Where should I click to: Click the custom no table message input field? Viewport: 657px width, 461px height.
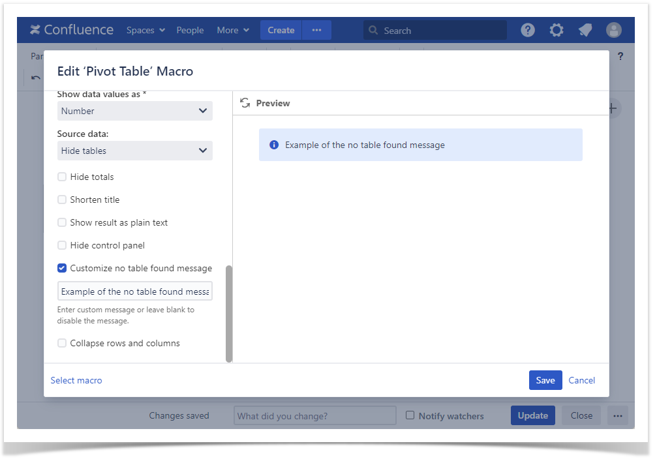point(134,291)
